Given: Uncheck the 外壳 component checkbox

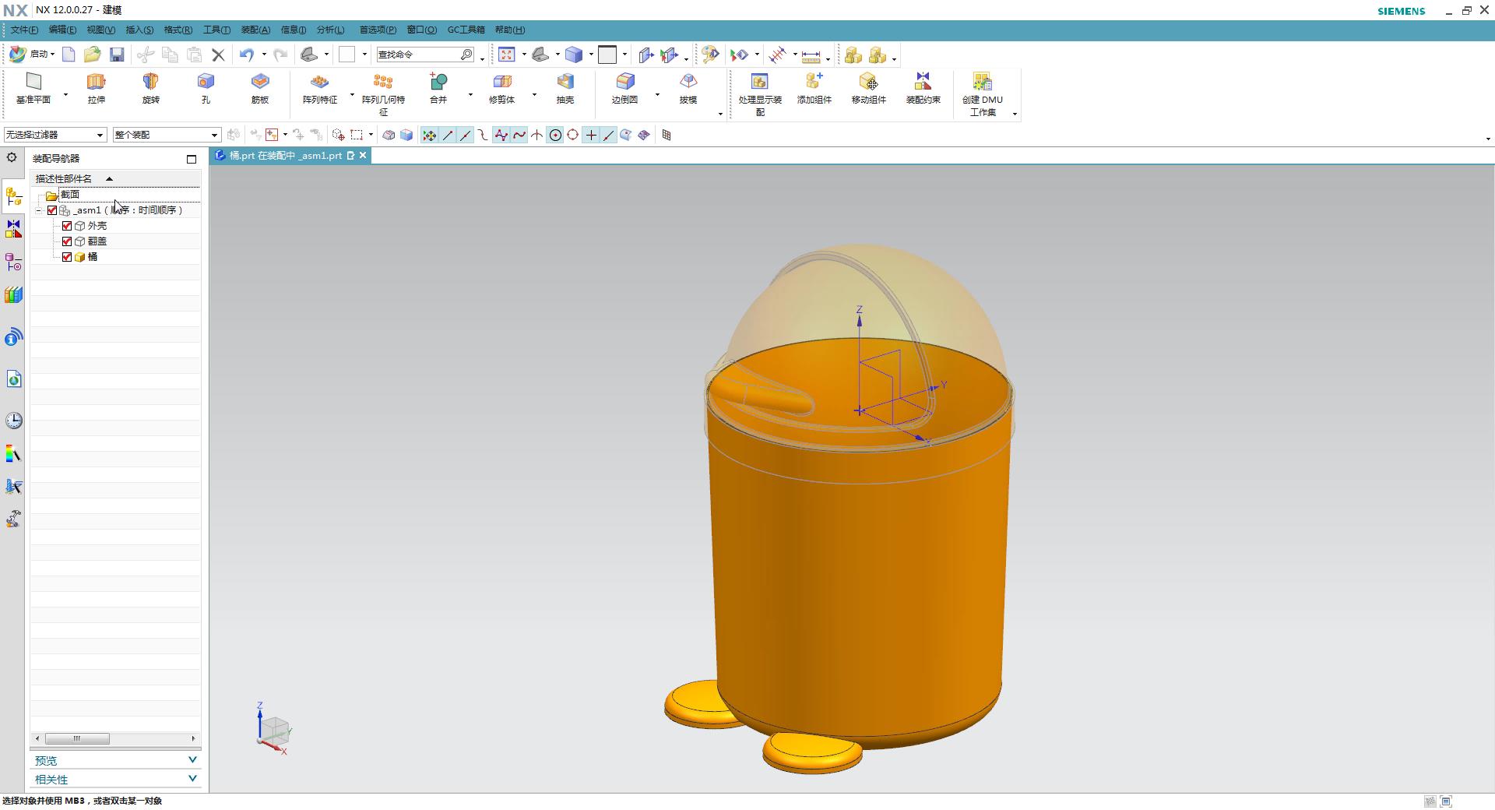Looking at the screenshot, I should (x=67, y=226).
